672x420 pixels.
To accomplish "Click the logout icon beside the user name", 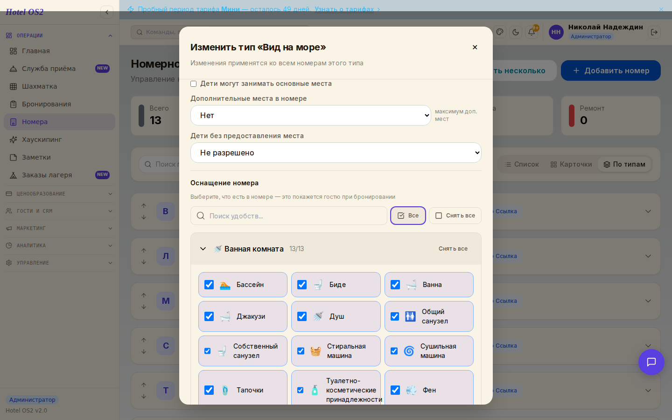I will coord(654,32).
